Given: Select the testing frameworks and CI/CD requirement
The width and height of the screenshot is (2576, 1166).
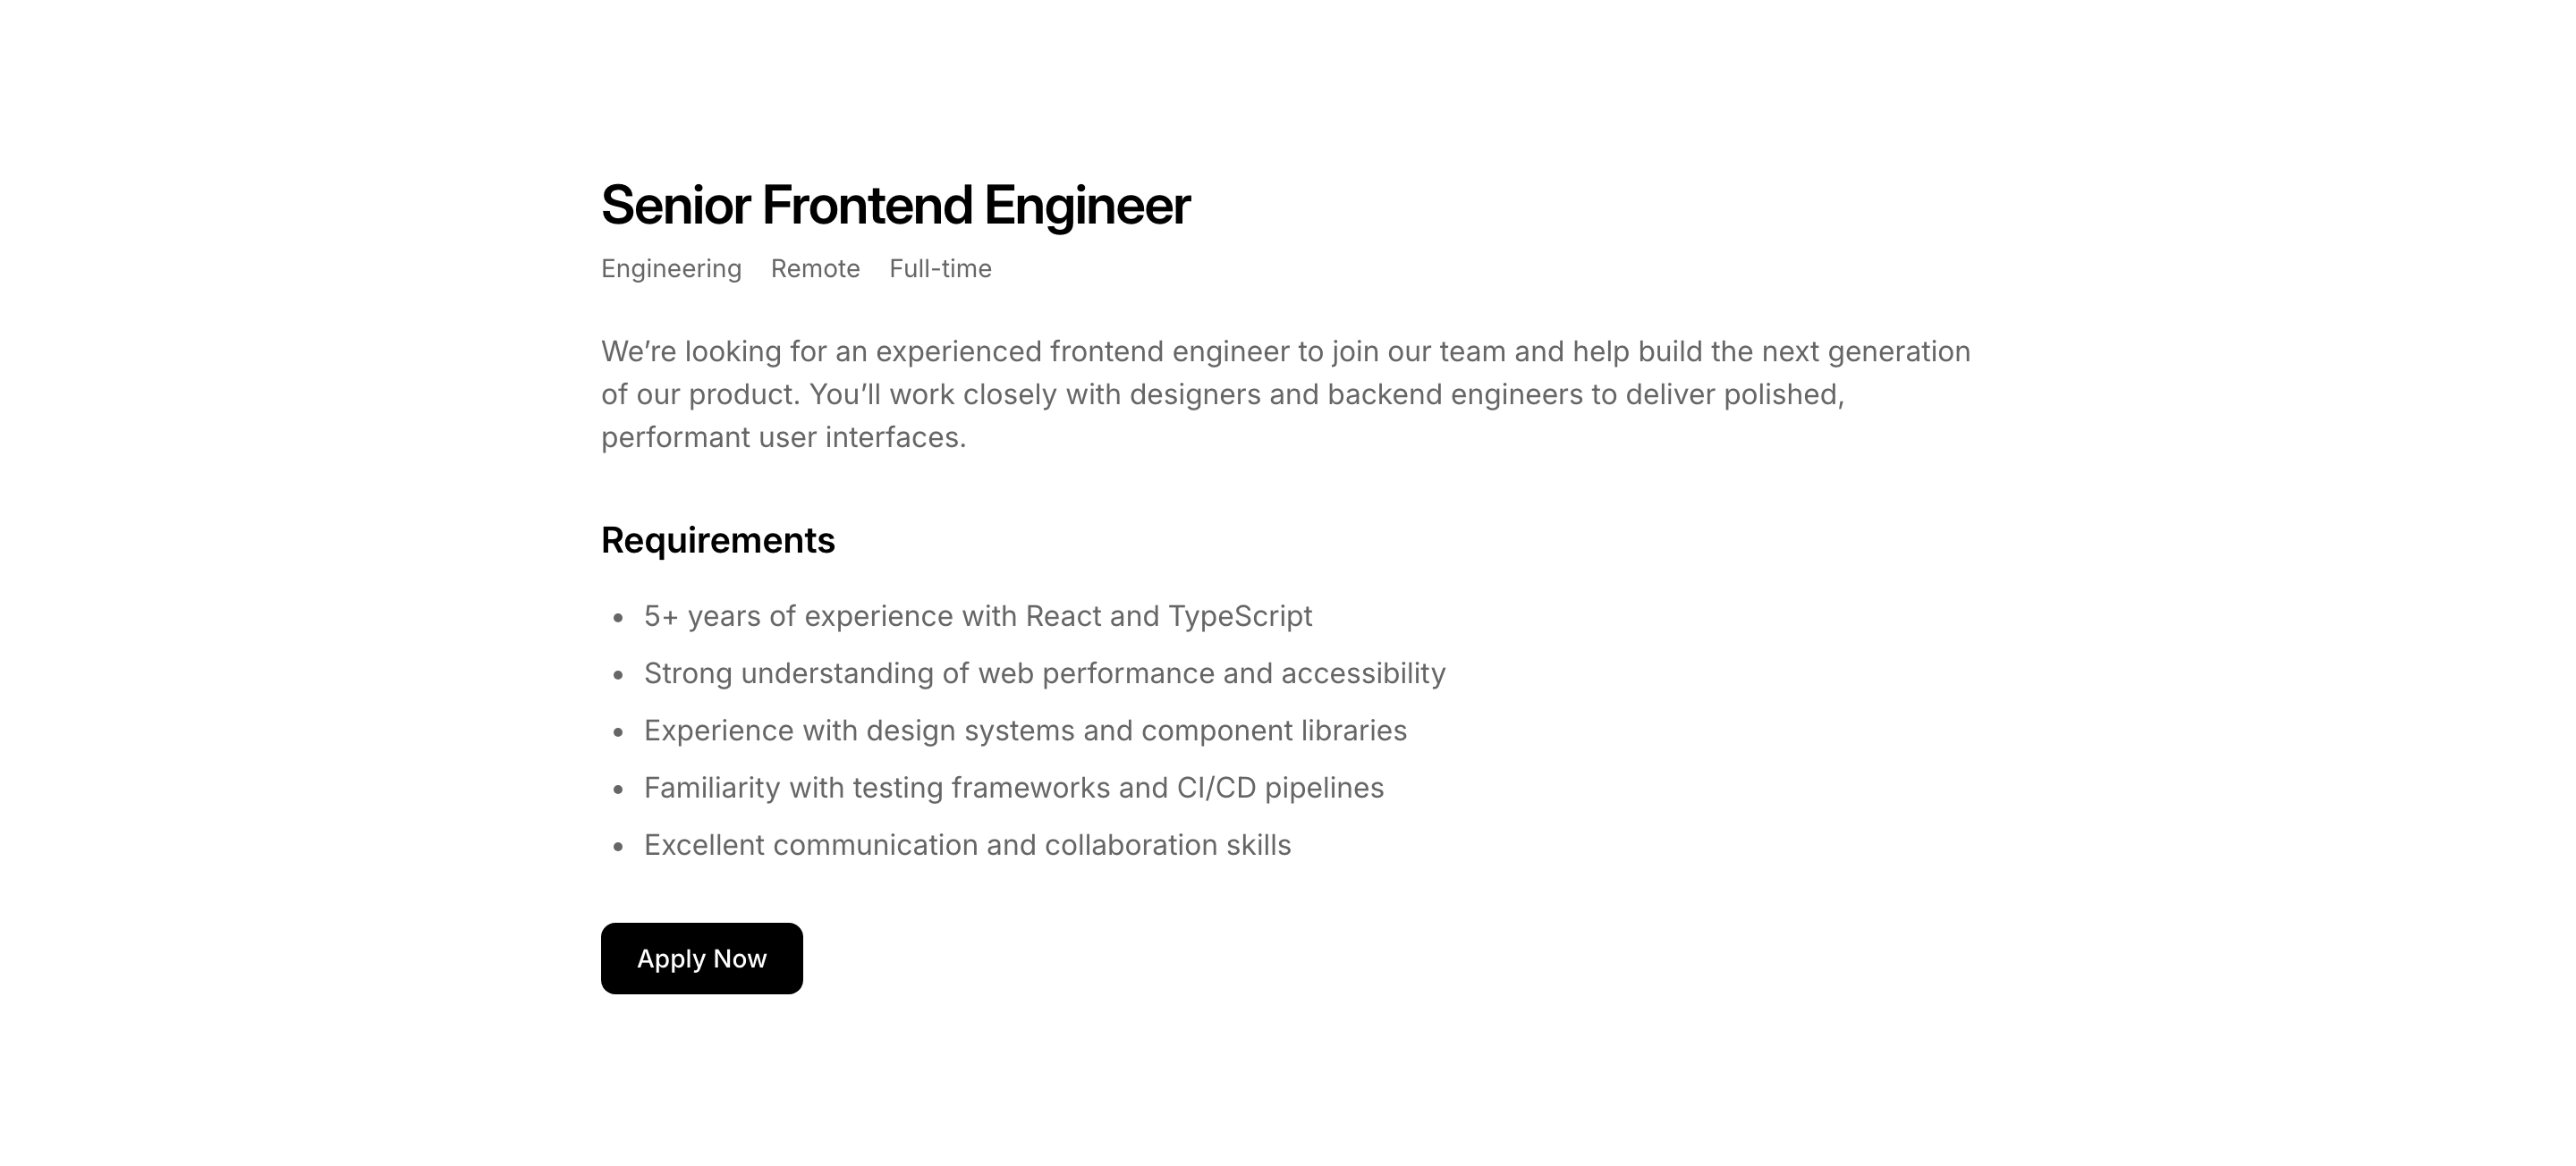Looking at the screenshot, I should pos(1013,788).
